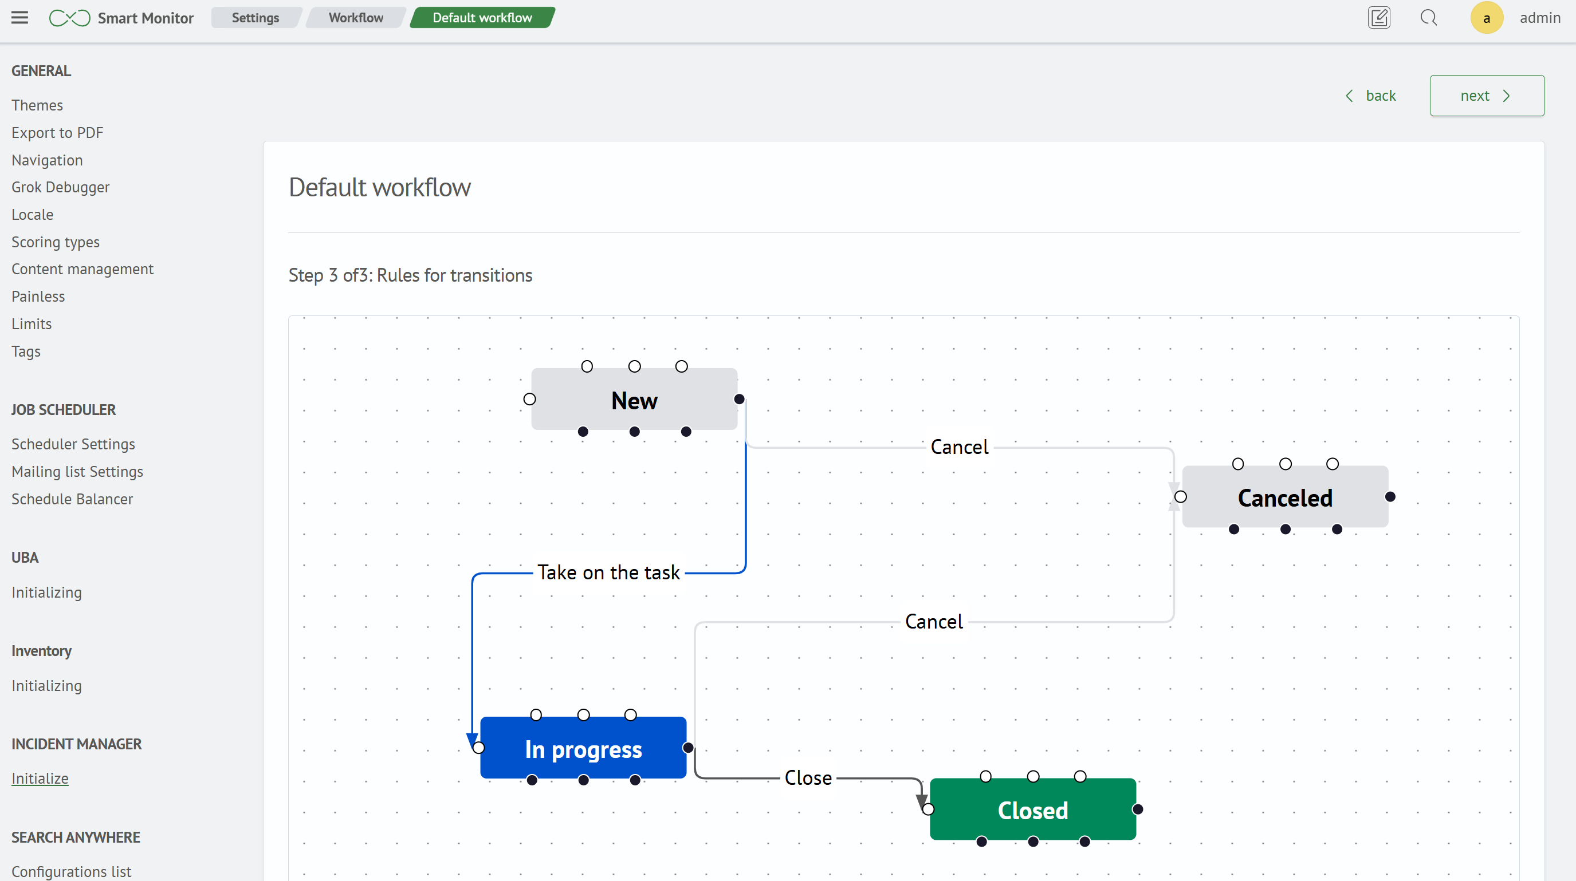Open Schedule Balancer

(x=72, y=500)
